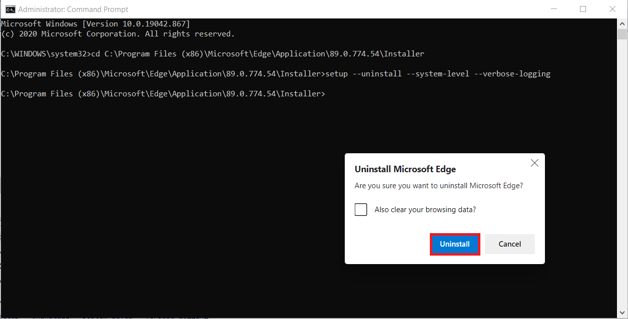Close the Command Prompt window
This screenshot has height=319, width=628.
tap(612, 9)
